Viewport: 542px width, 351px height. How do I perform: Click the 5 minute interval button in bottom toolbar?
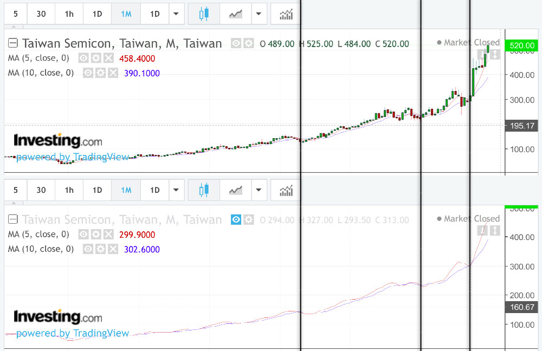(16, 190)
